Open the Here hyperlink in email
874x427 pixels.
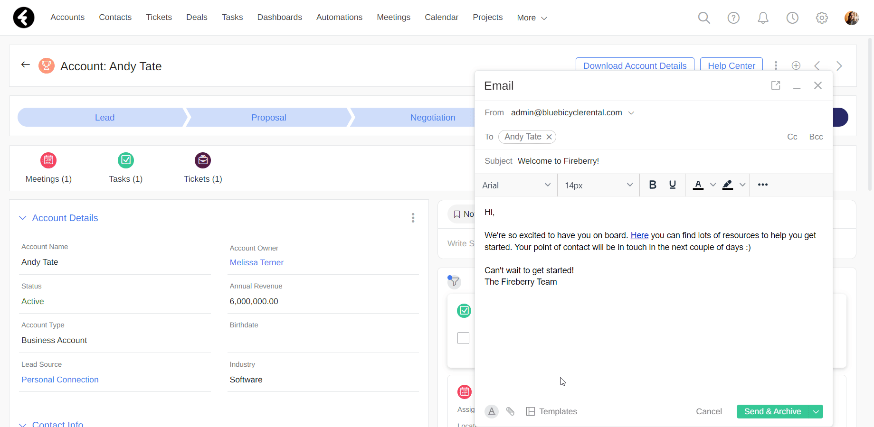[x=639, y=235]
